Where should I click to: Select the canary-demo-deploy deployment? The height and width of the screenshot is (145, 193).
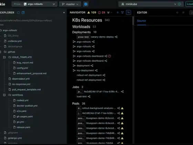pyautogui.click(x=102, y=37)
